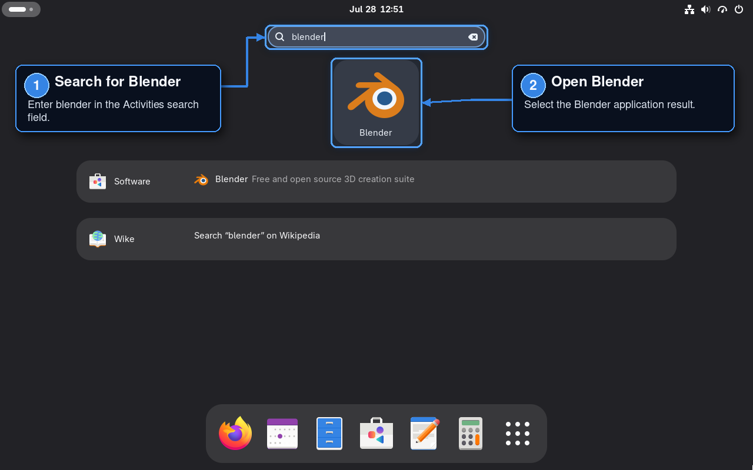This screenshot has width=753, height=470.
Task: Search "blender" on Wikipedia
Action: 257,236
